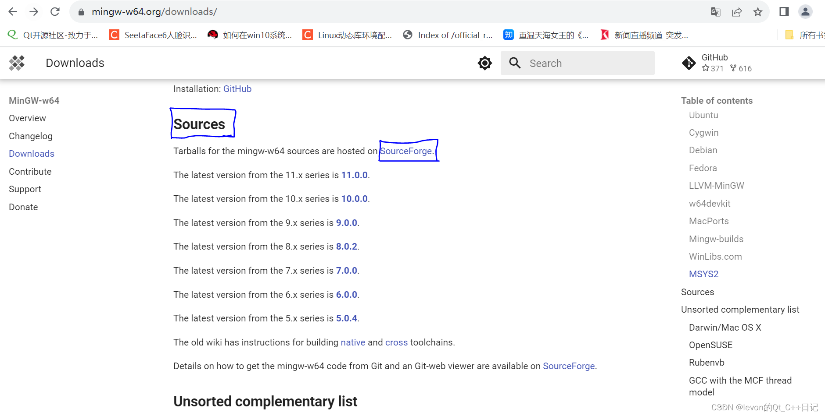Open the 10.0.0 version link
The height and width of the screenshot is (416, 825).
click(x=355, y=199)
